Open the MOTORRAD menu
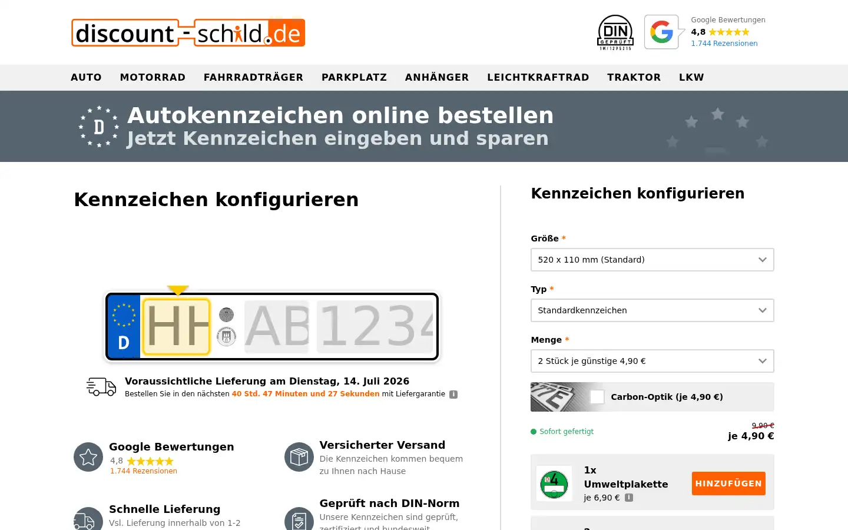 (x=153, y=77)
